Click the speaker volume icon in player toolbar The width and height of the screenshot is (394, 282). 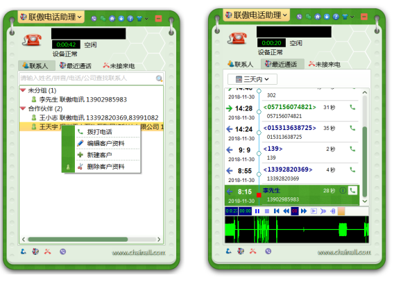(333, 211)
